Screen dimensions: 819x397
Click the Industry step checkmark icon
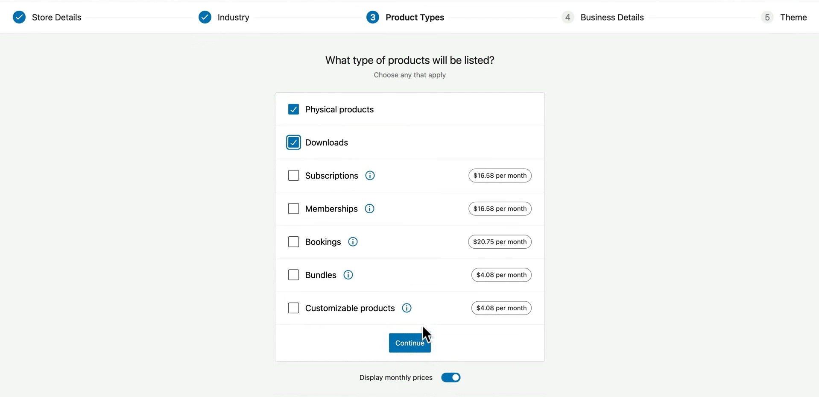tap(205, 18)
